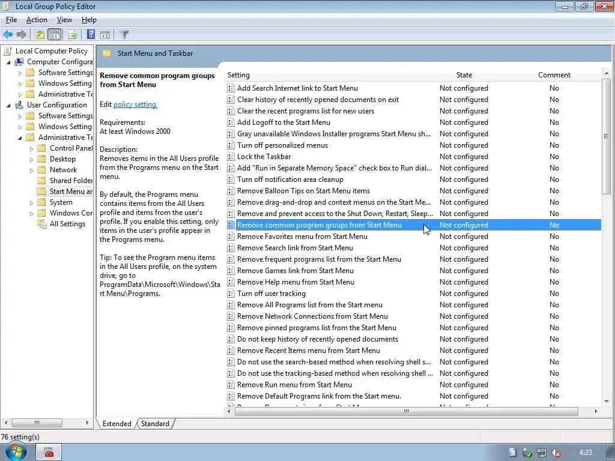Screen dimensions: 615x461
Task: Toggle Show/Hide Console Tree toolbar icon
Action: [x=55, y=34]
